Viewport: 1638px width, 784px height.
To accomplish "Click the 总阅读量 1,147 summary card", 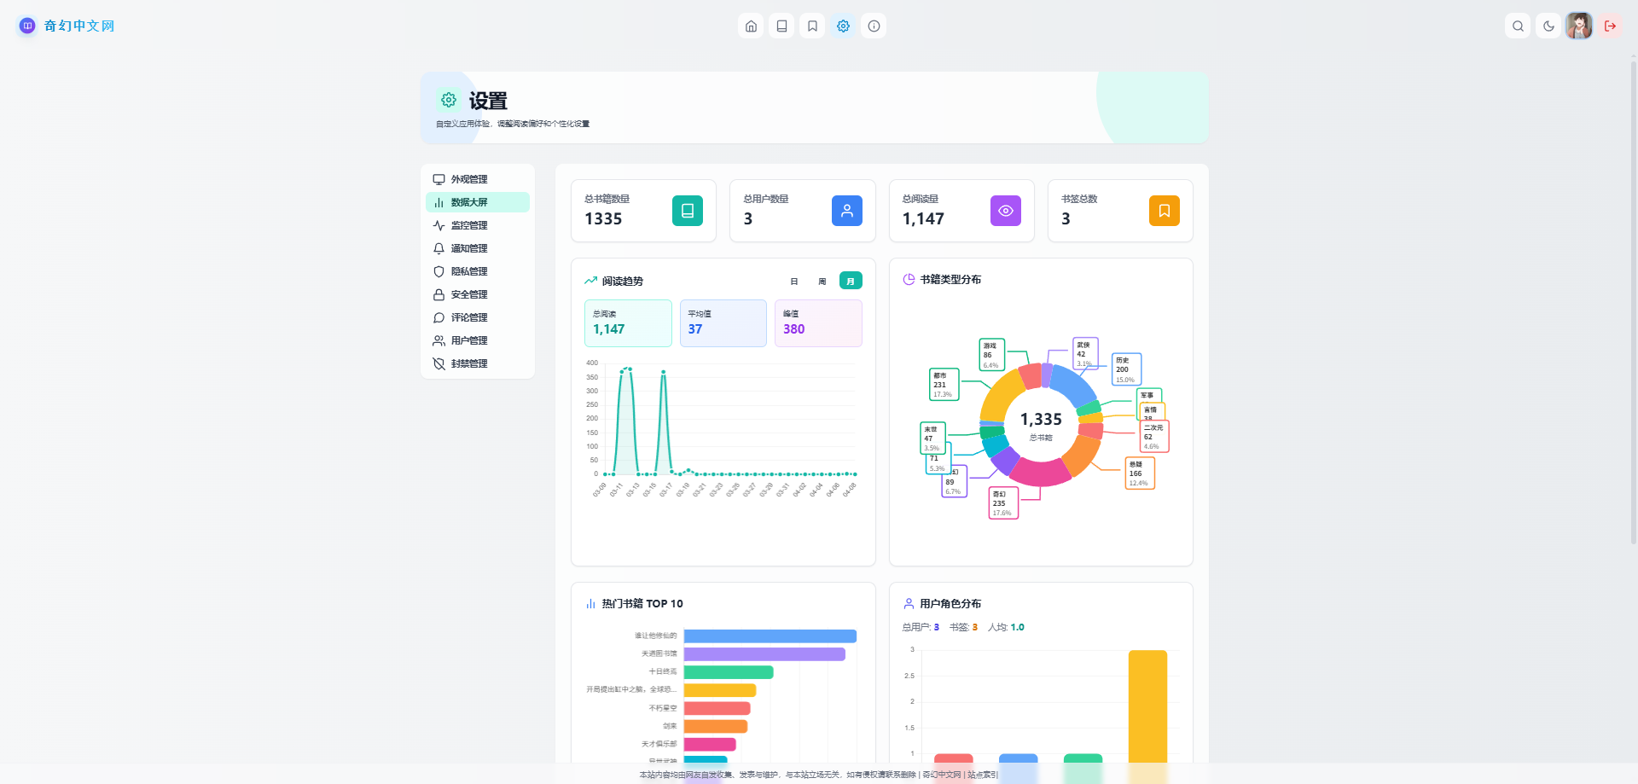I will [961, 211].
